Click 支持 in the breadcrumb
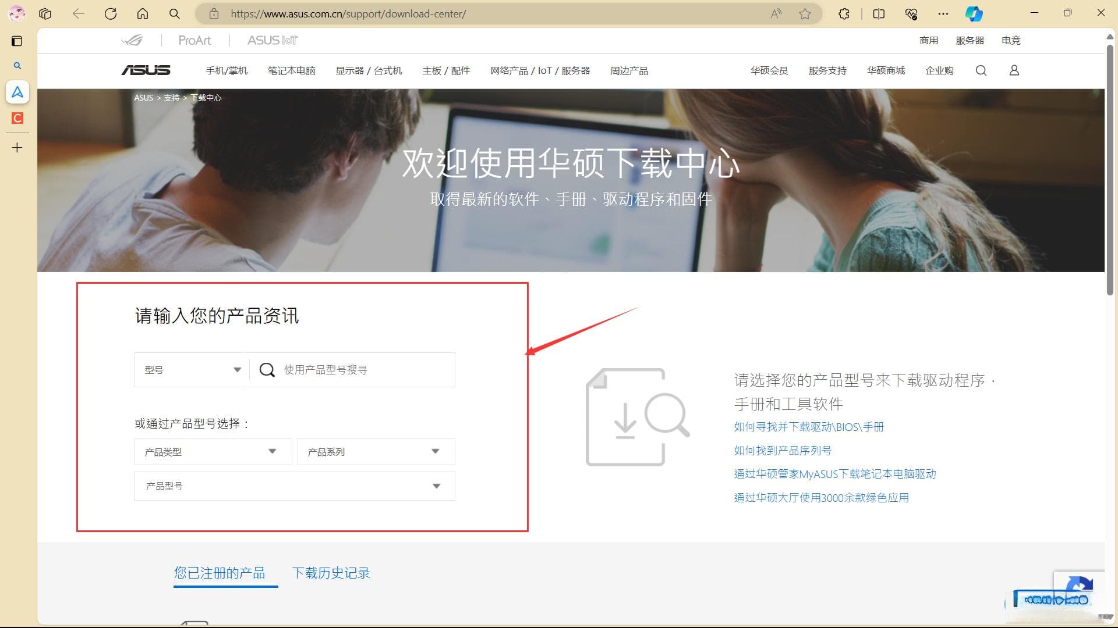This screenshot has height=628, width=1118. (171, 98)
